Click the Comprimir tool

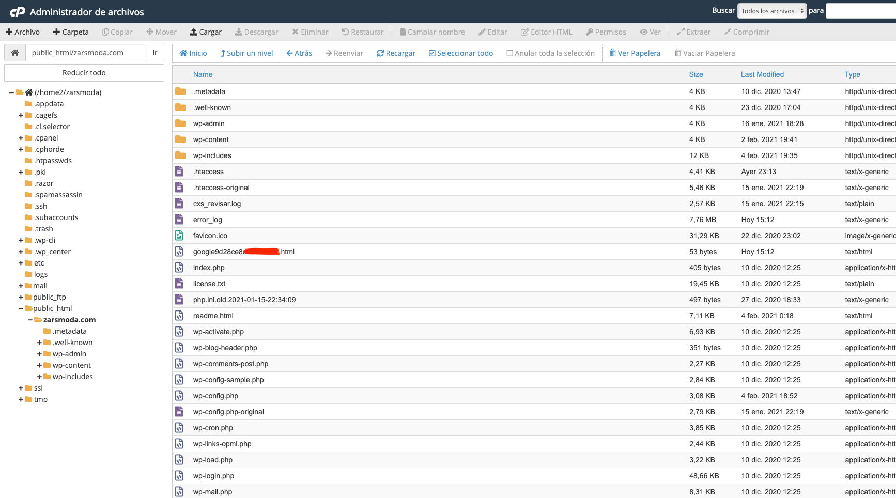[747, 32]
